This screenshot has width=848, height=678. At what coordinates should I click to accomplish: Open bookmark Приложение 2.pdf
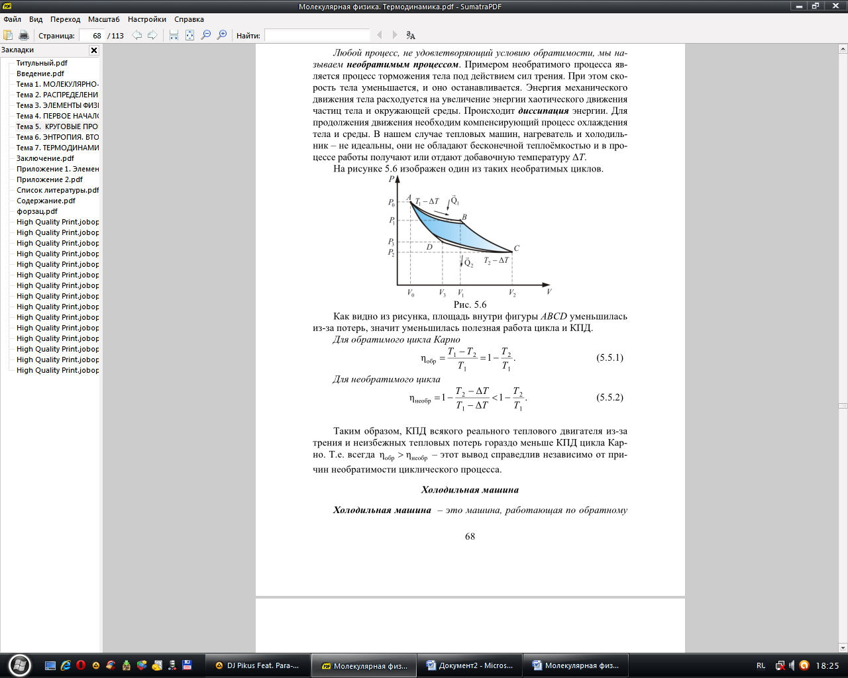click(50, 179)
